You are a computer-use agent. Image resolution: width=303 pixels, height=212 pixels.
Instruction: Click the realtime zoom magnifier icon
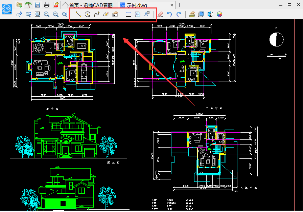point(28,14)
